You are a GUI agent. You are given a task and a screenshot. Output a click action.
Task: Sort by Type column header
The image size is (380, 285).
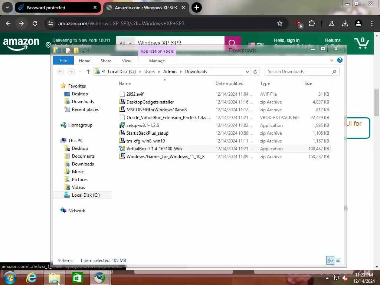(x=265, y=83)
